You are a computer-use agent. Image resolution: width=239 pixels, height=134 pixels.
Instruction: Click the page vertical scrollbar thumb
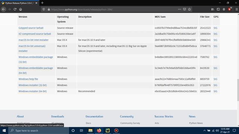click(238, 90)
